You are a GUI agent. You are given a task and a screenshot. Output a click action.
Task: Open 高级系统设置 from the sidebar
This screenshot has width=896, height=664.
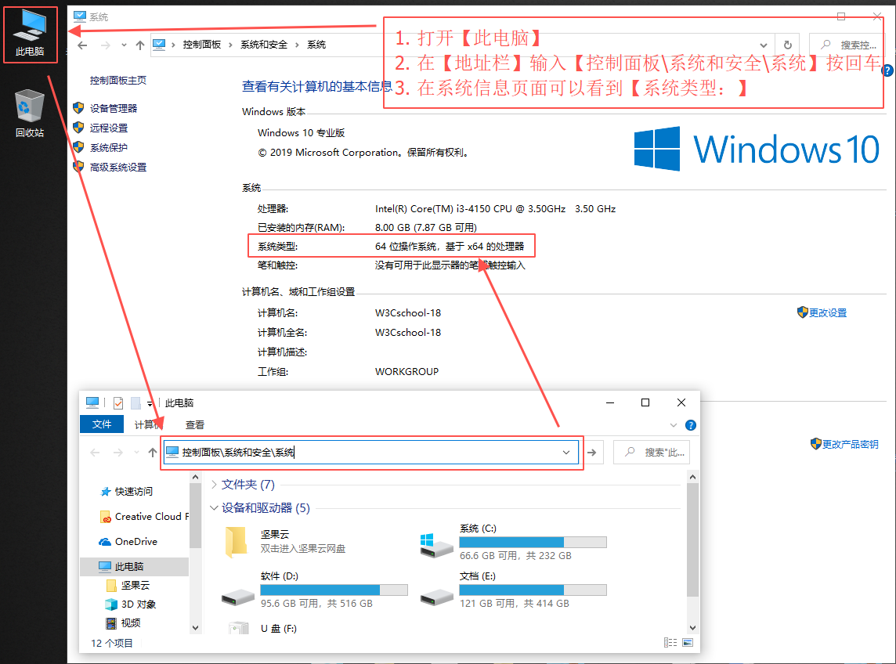(117, 167)
